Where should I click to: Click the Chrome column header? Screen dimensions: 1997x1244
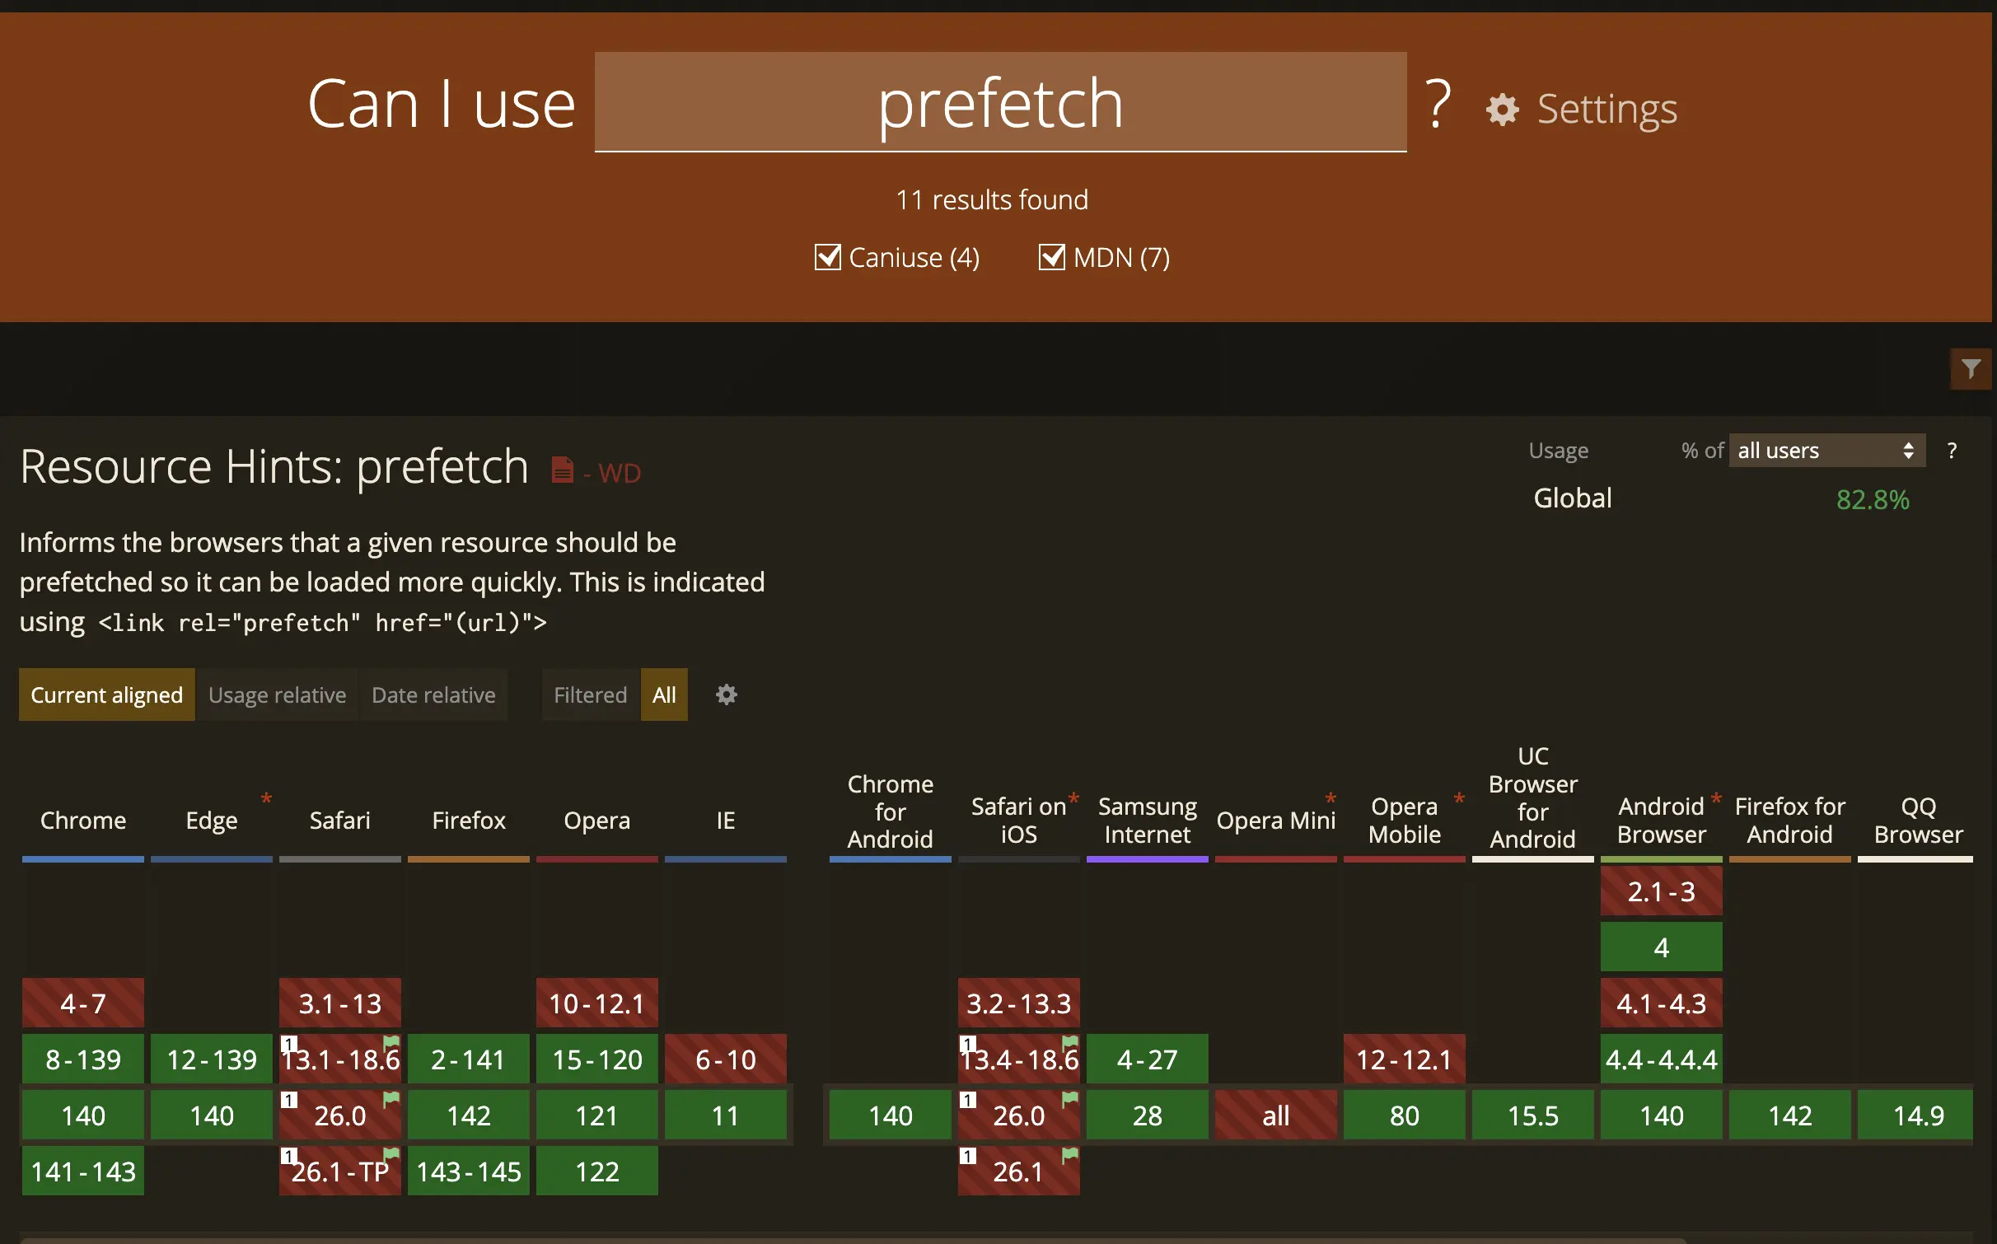(x=83, y=820)
